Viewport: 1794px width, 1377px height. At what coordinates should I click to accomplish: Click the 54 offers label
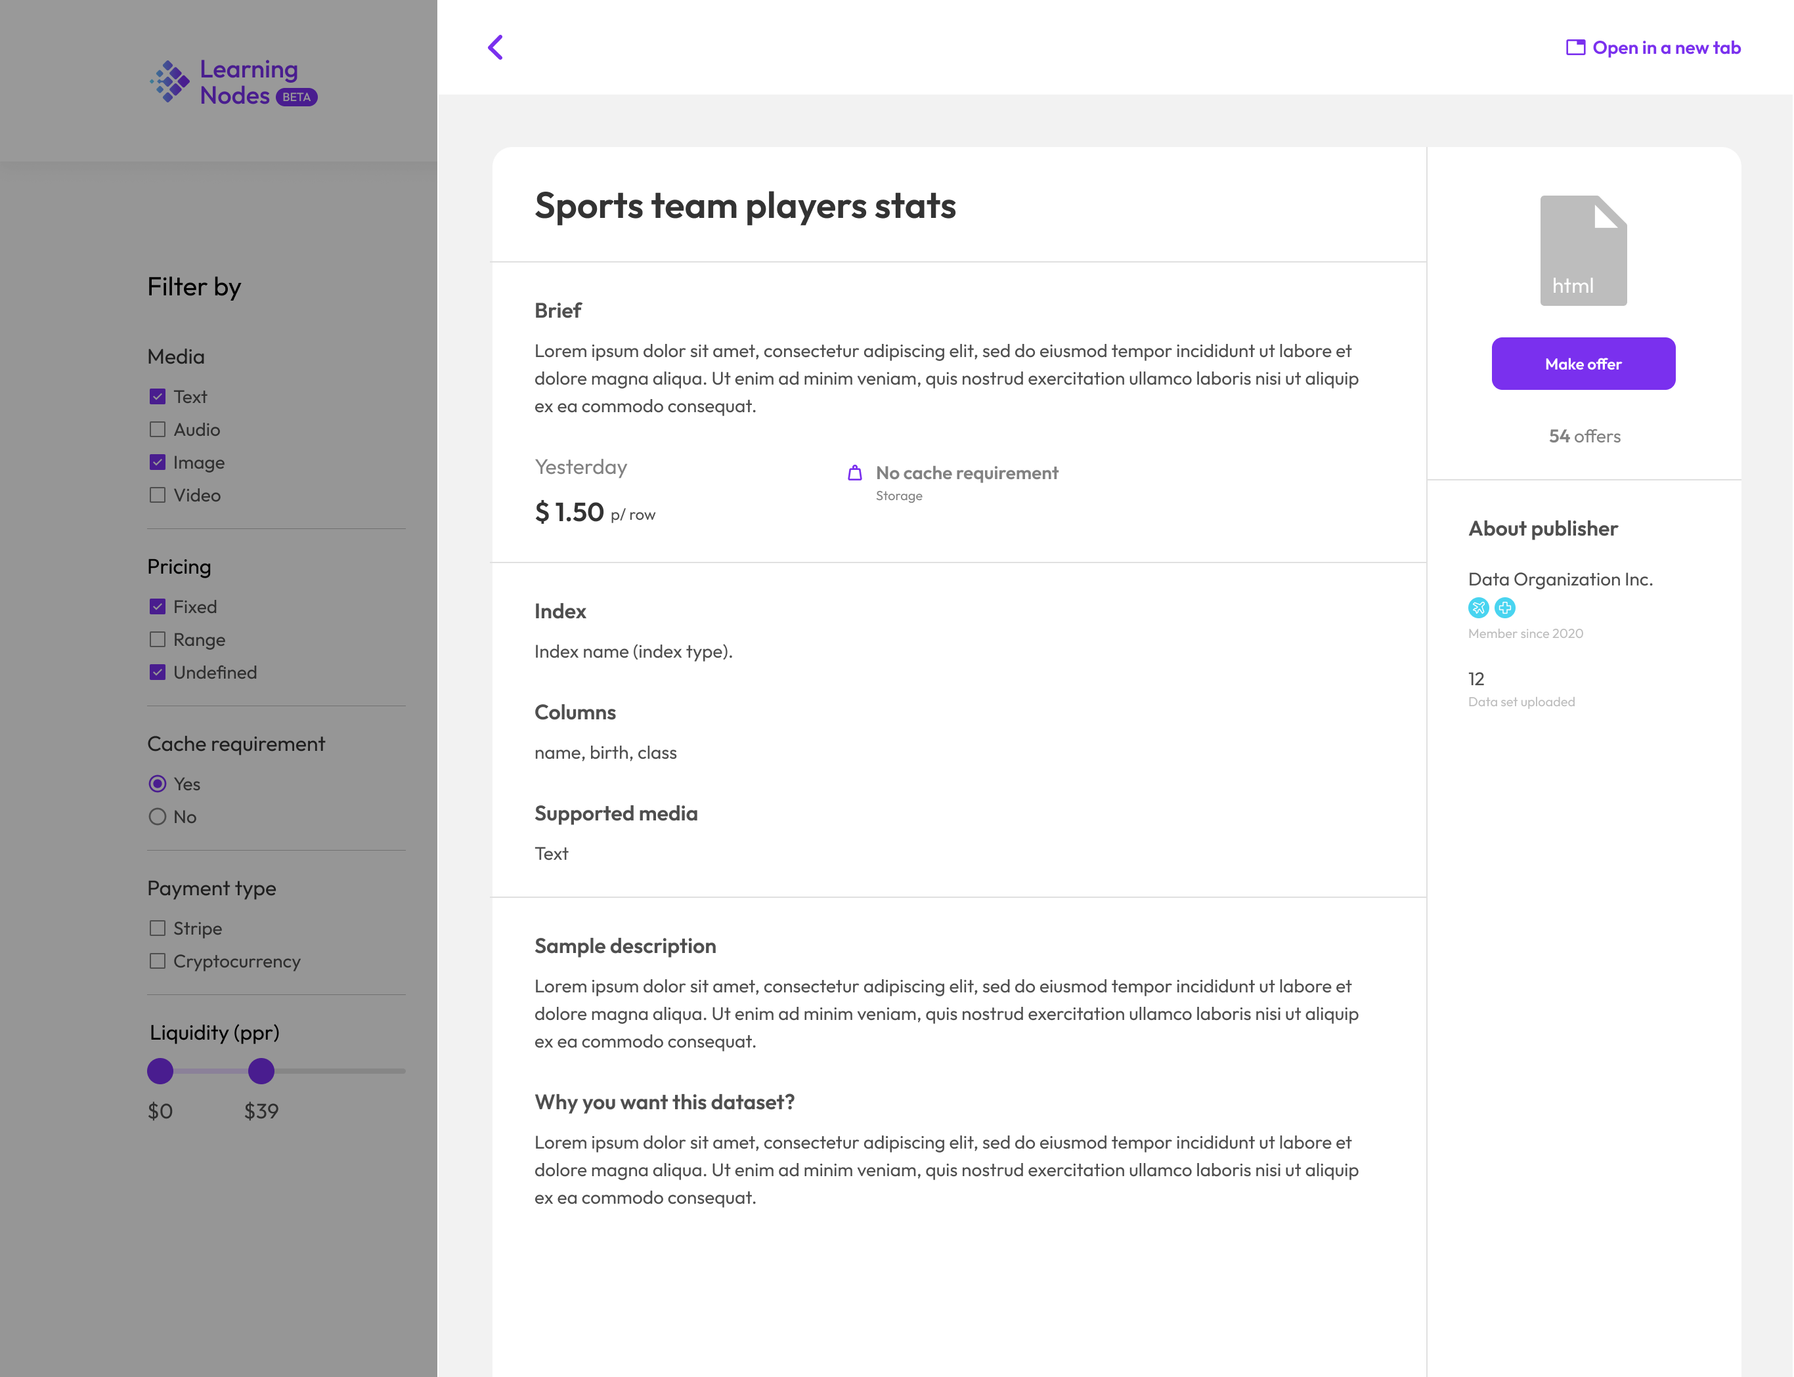pos(1584,436)
